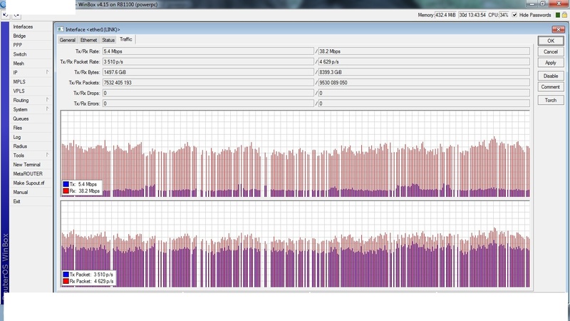Expand the Routing submenu arrow
Screen dimensions: 570x321
[47, 100]
